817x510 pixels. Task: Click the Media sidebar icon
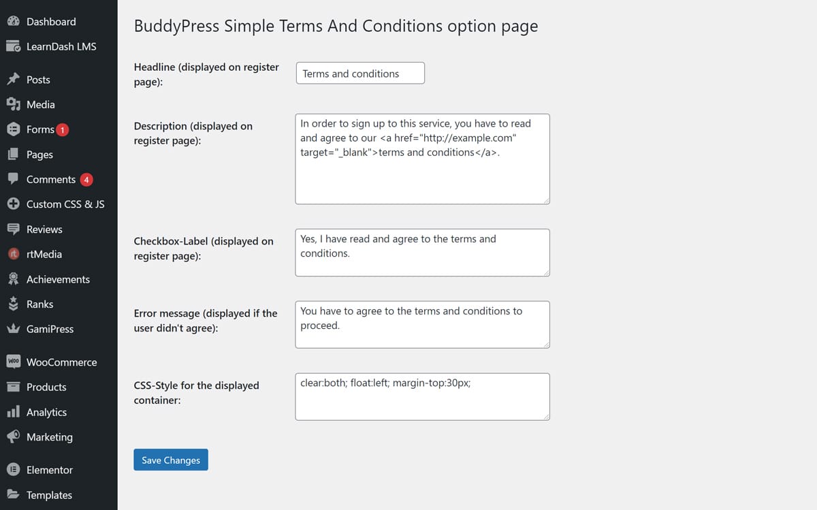coord(13,104)
